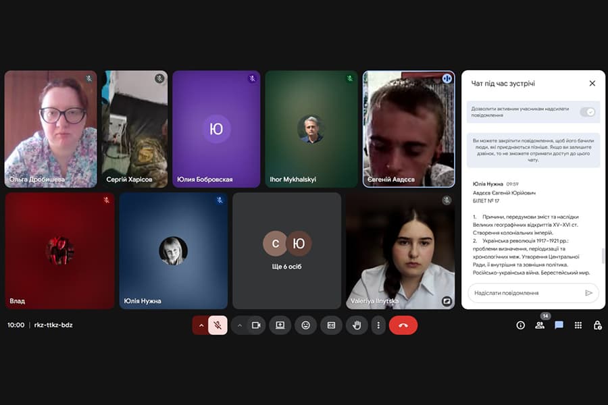This screenshot has width=608, height=405.
Task: Open activities grid icon
Action: [x=578, y=325]
